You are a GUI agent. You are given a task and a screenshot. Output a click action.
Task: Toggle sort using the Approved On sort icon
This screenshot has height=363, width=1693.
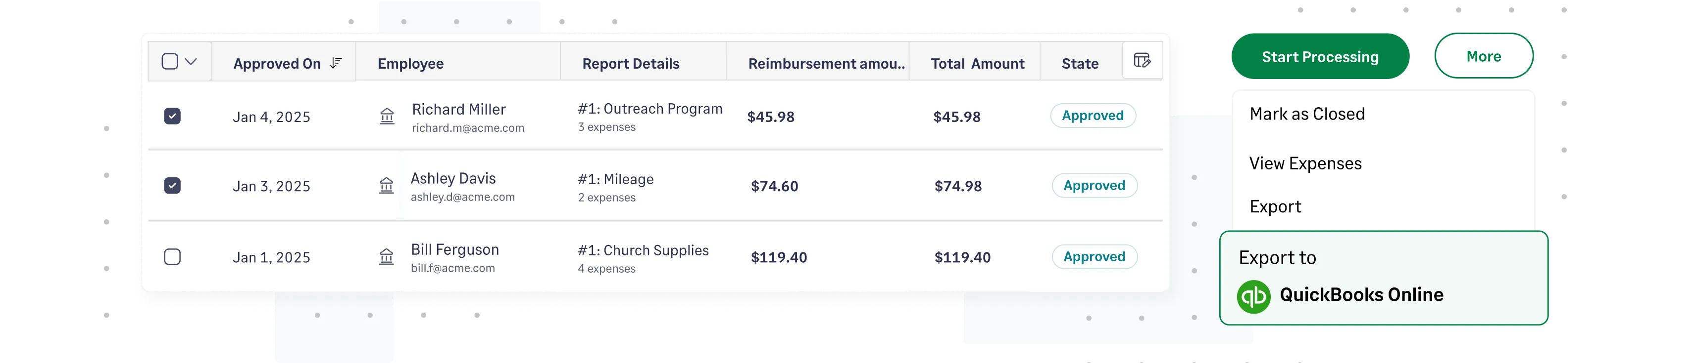pos(336,63)
